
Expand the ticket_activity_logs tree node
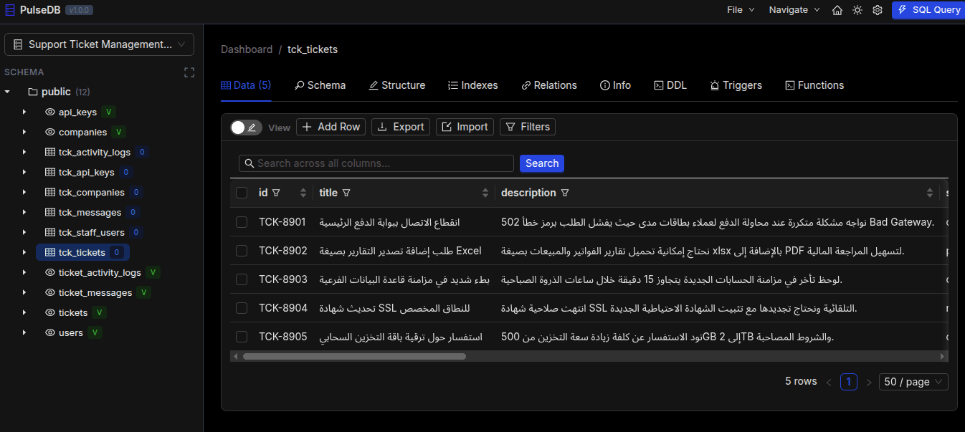[24, 272]
